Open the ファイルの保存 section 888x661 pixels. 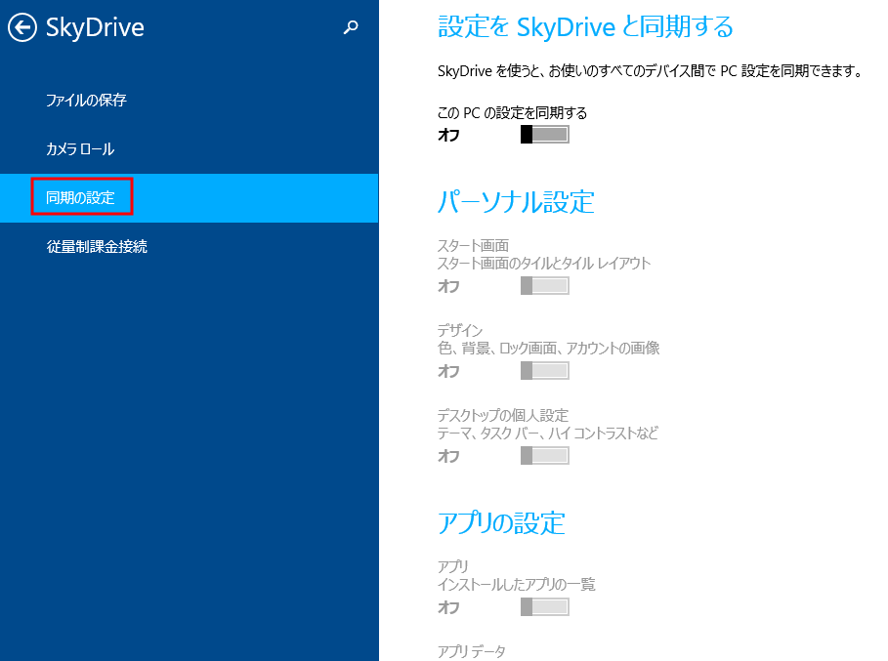(86, 101)
